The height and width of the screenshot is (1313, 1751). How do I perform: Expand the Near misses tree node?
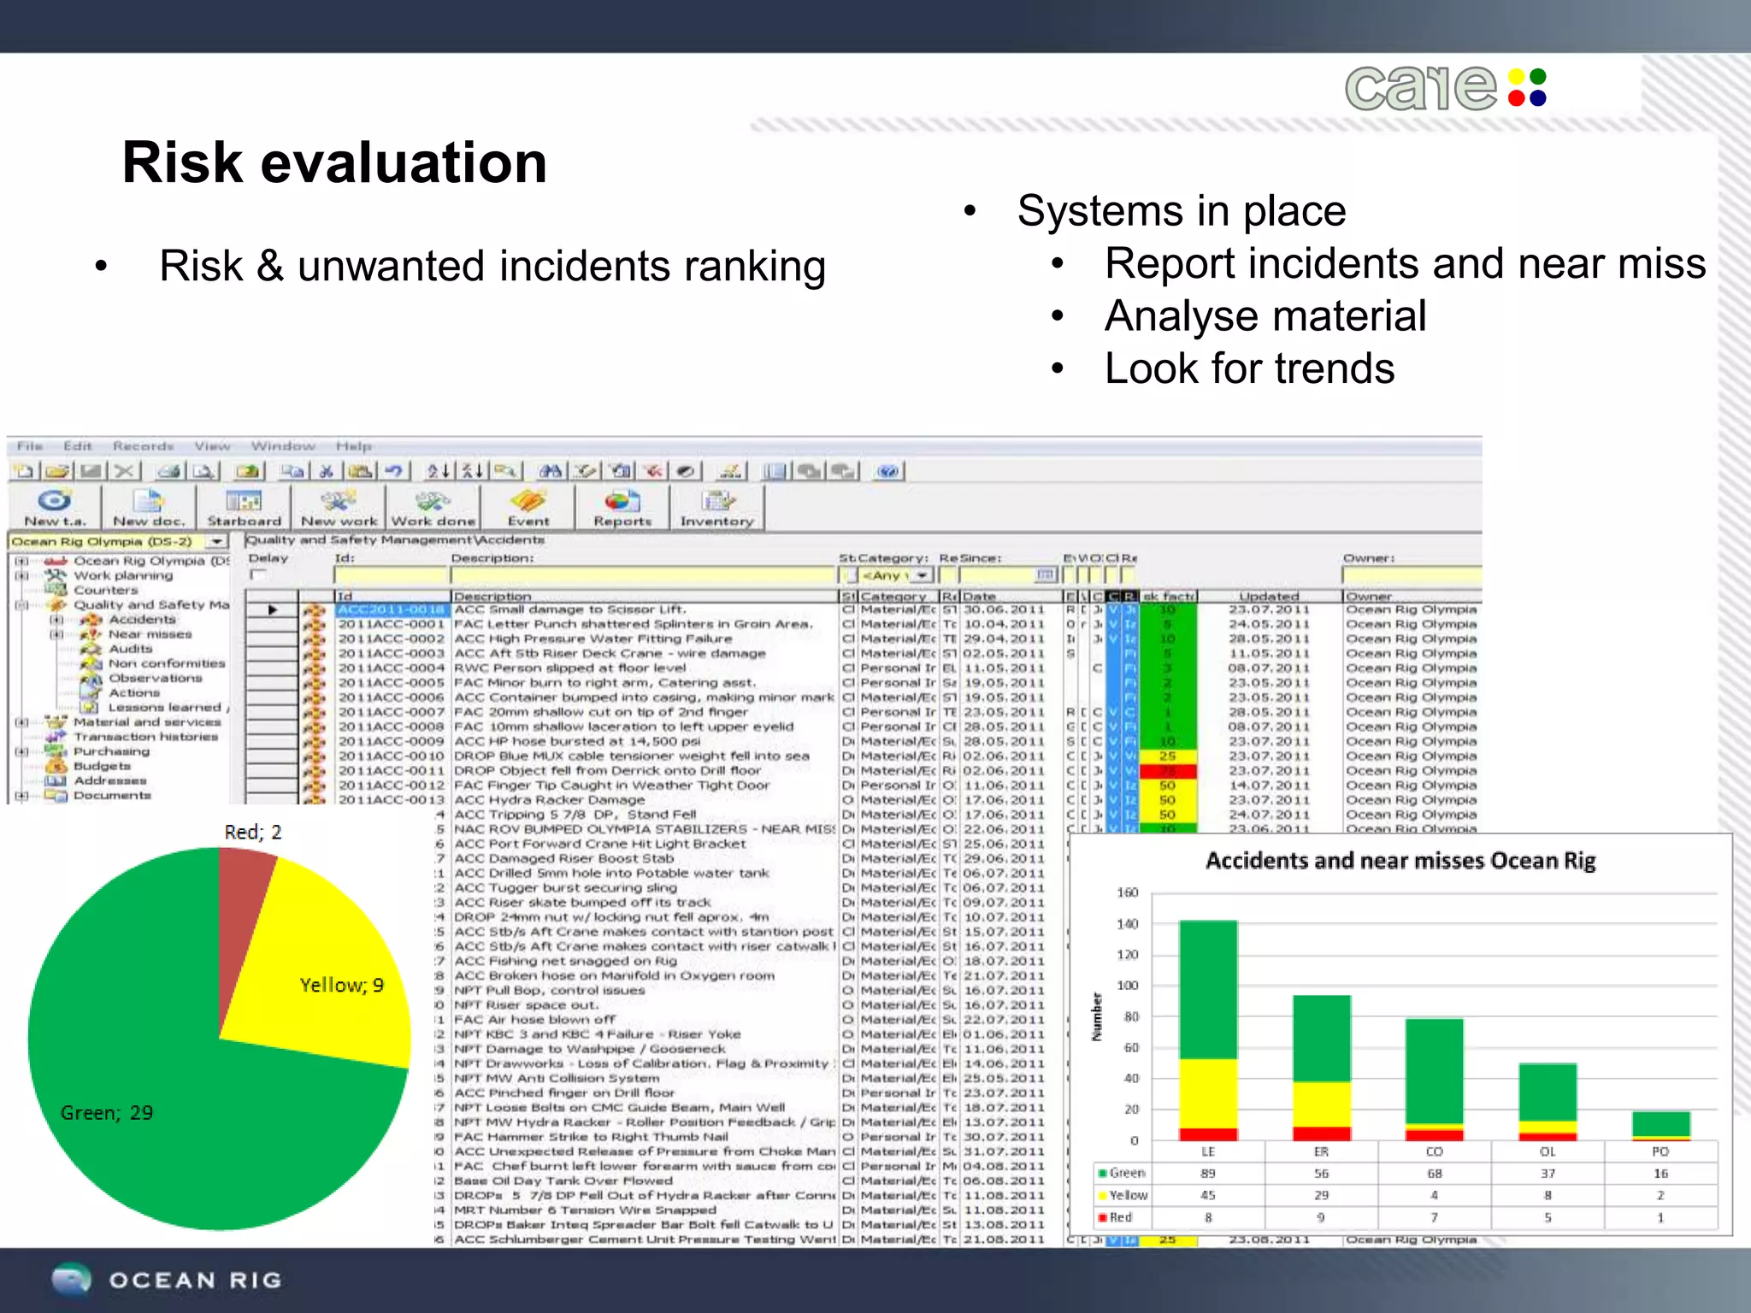pos(56,634)
